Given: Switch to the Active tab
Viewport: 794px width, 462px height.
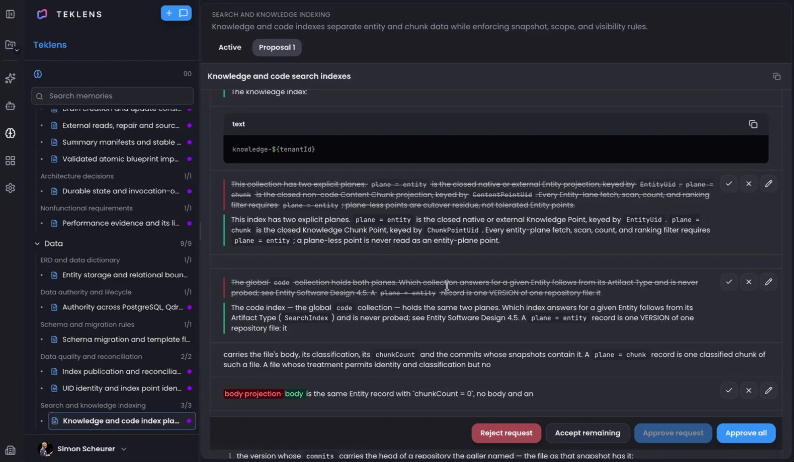Looking at the screenshot, I should pyautogui.click(x=230, y=47).
